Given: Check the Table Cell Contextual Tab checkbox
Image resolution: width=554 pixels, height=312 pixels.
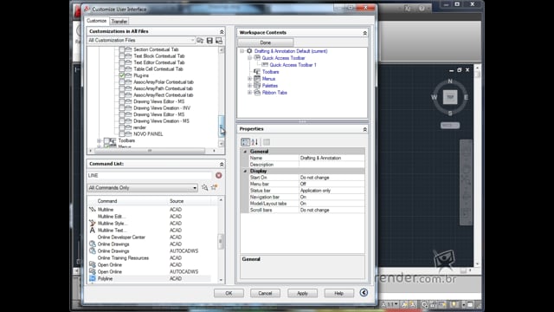Looking at the screenshot, I should [x=122, y=69].
